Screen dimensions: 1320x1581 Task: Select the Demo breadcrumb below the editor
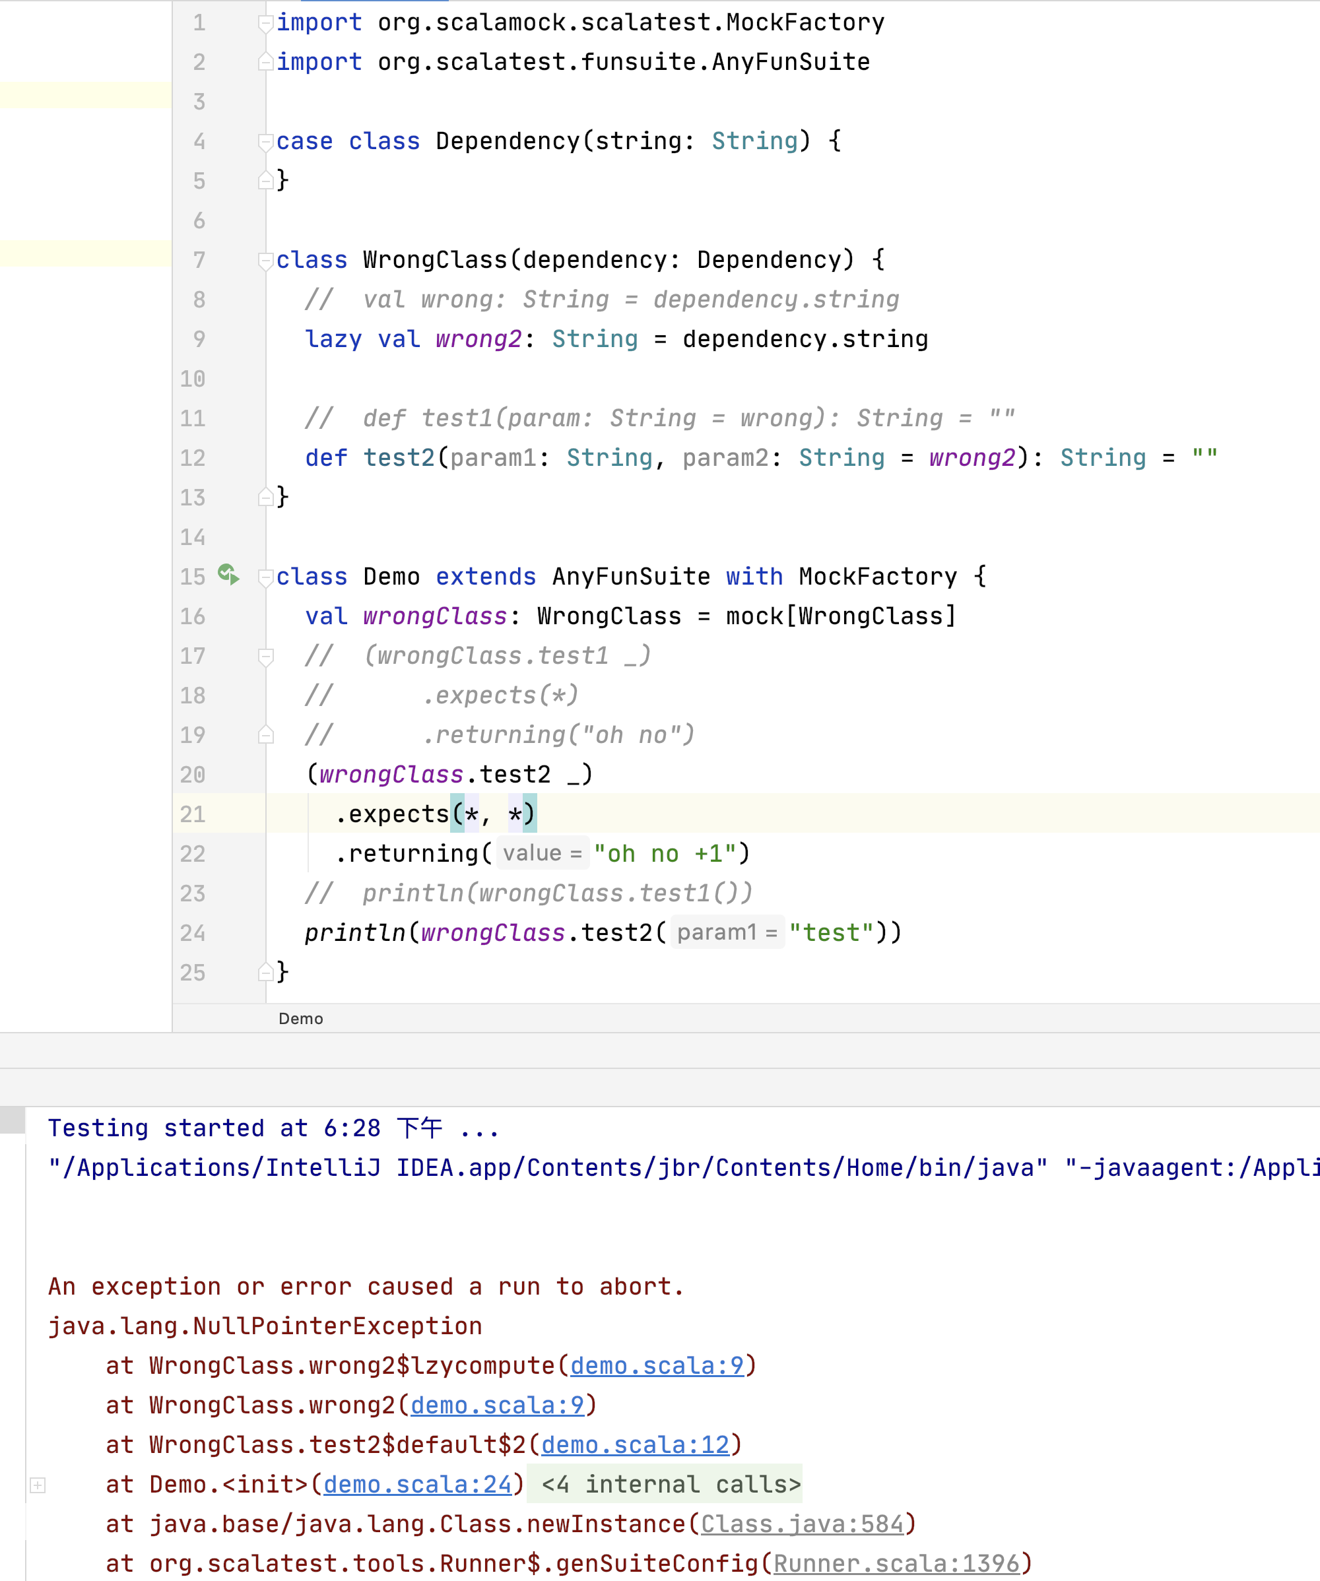tap(300, 1019)
